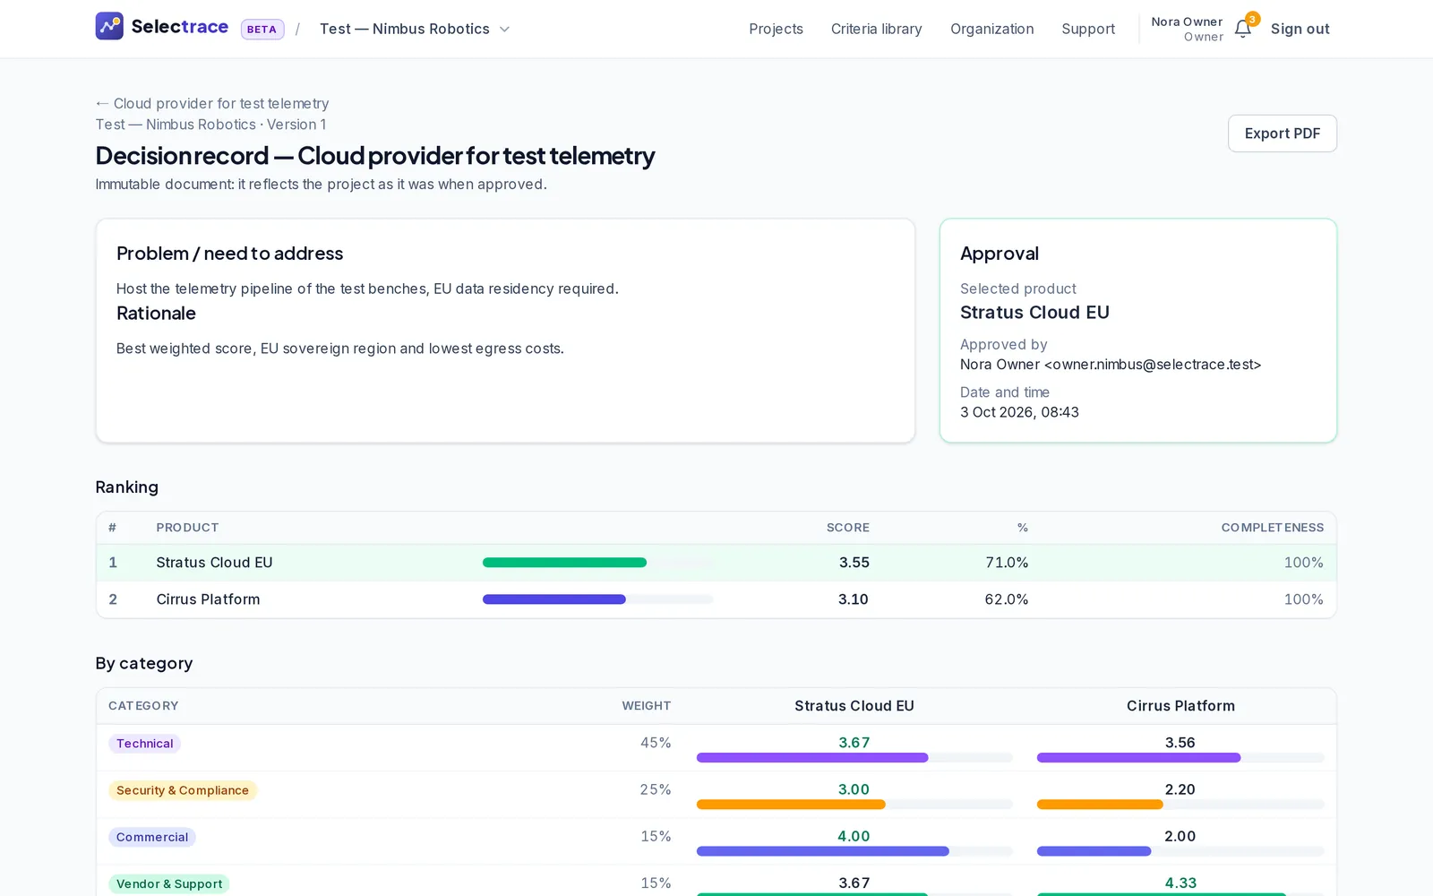
Task: Click the 71.0% value in Ranking
Action: (x=1007, y=563)
